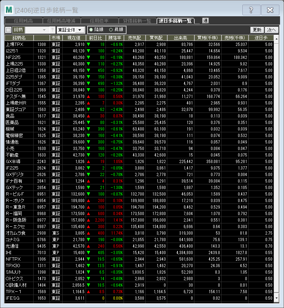This screenshot has height=308, width=284.
Task: Select the コナミG row name
Action: click(13, 239)
